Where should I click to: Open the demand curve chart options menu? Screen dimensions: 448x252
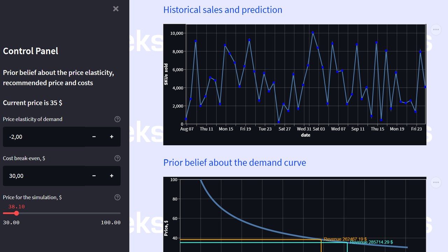436,182
